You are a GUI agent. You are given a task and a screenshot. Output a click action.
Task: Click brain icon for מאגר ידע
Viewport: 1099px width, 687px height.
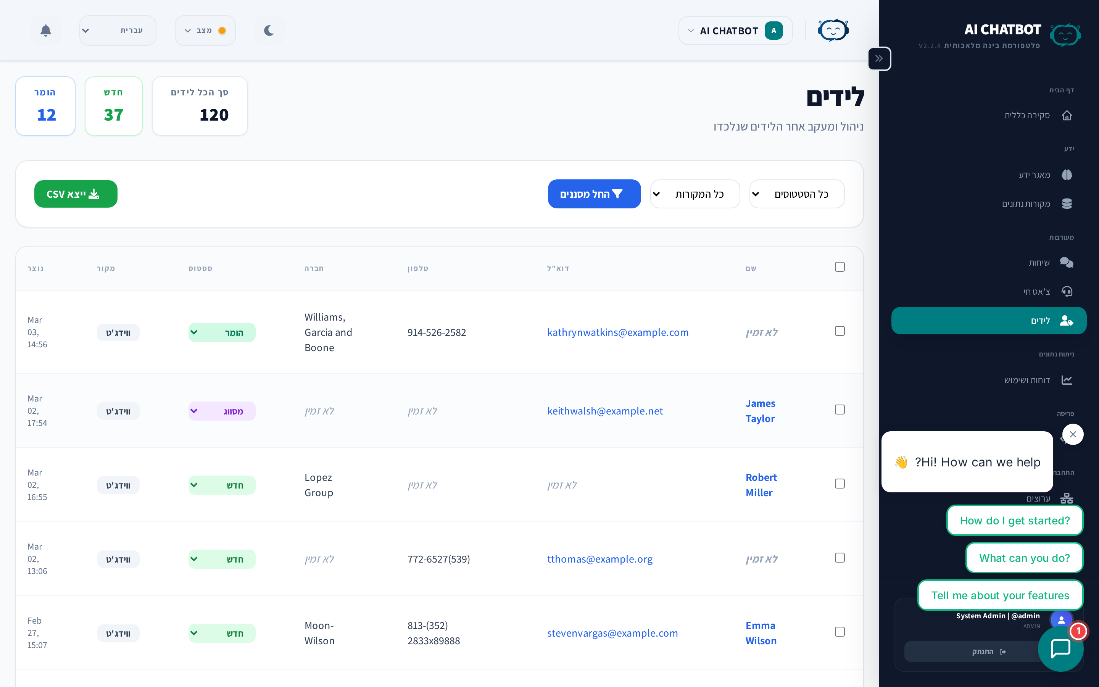[x=1067, y=175]
